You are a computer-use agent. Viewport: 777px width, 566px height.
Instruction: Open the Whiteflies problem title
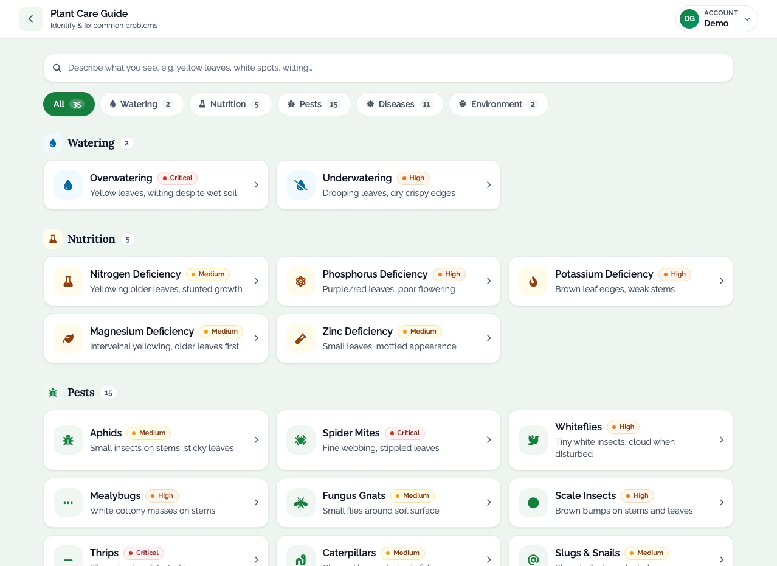click(578, 427)
